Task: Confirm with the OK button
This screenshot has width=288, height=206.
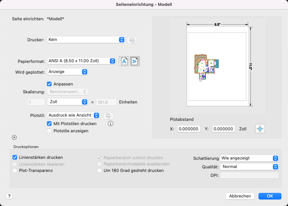Action: 270,196
